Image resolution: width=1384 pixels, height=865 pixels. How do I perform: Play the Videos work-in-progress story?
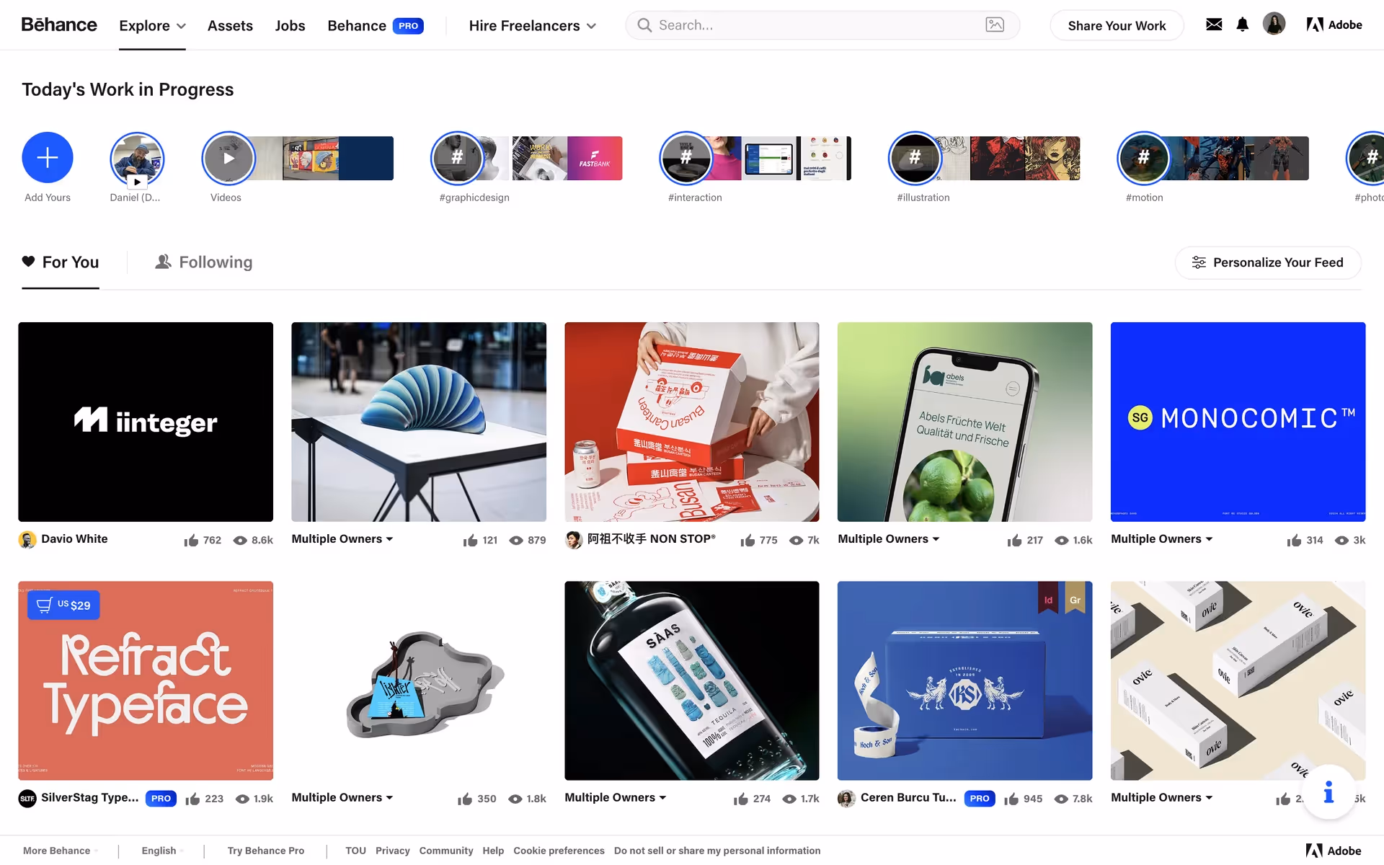[x=229, y=157]
